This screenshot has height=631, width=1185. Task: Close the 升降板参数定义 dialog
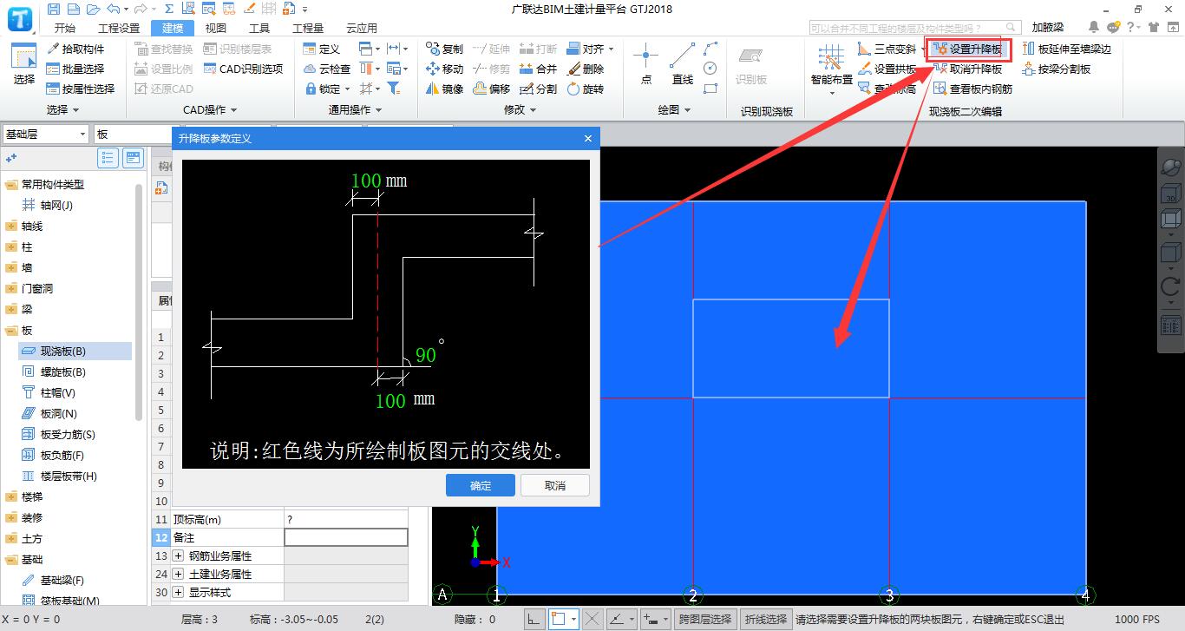click(x=587, y=138)
